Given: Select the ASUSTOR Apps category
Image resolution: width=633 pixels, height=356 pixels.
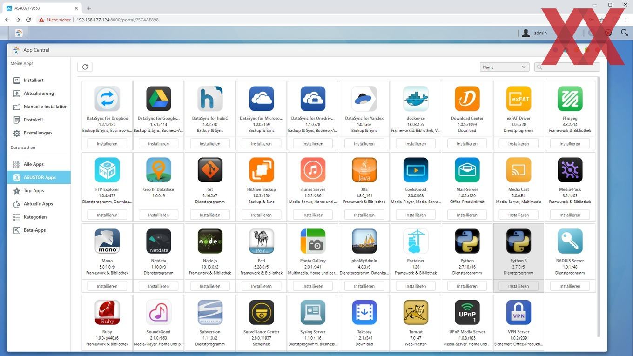Looking at the screenshot, I should click(x=39, y=177).
